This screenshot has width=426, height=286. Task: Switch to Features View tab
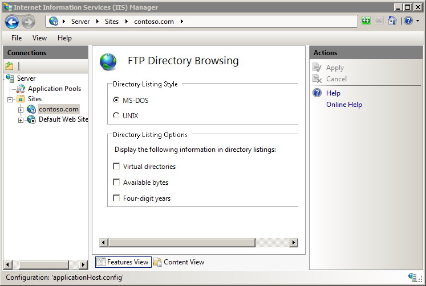(123, 262)
